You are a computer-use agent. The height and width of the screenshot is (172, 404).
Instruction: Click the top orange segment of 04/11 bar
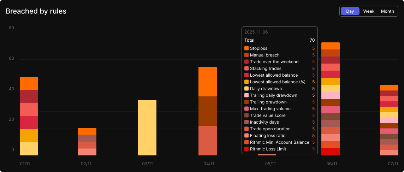click(208, 81)
